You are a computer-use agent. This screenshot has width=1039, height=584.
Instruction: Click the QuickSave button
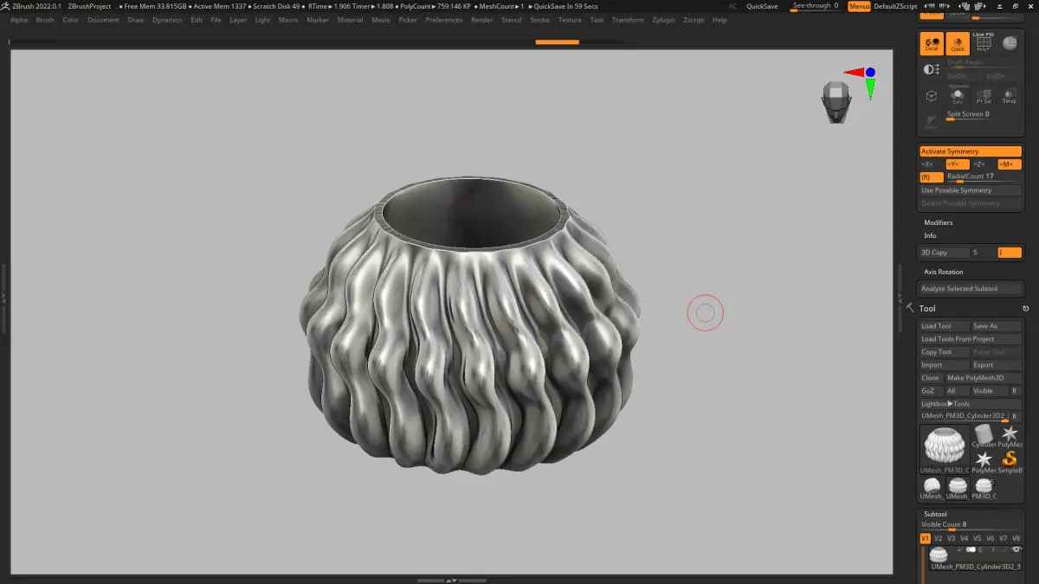(761, 6)
